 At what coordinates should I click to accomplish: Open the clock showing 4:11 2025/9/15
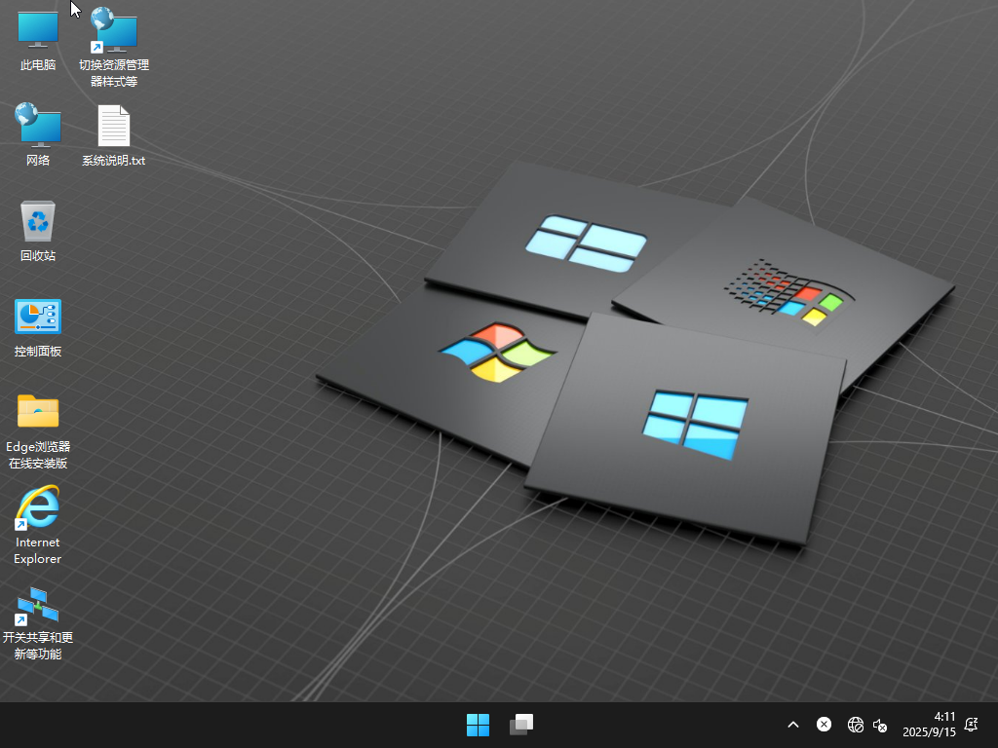(x=929, y=725)
